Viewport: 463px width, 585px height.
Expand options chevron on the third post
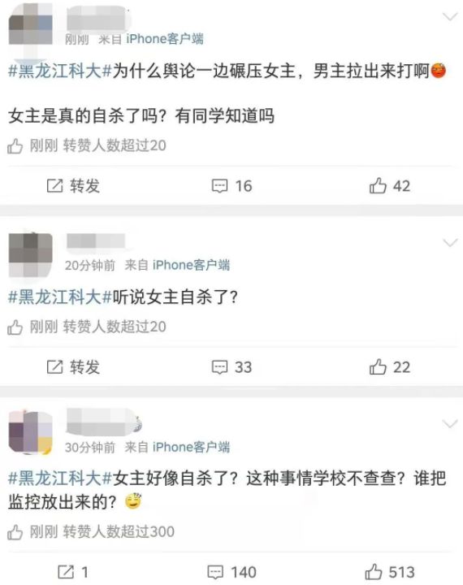[x=449, y=424]
